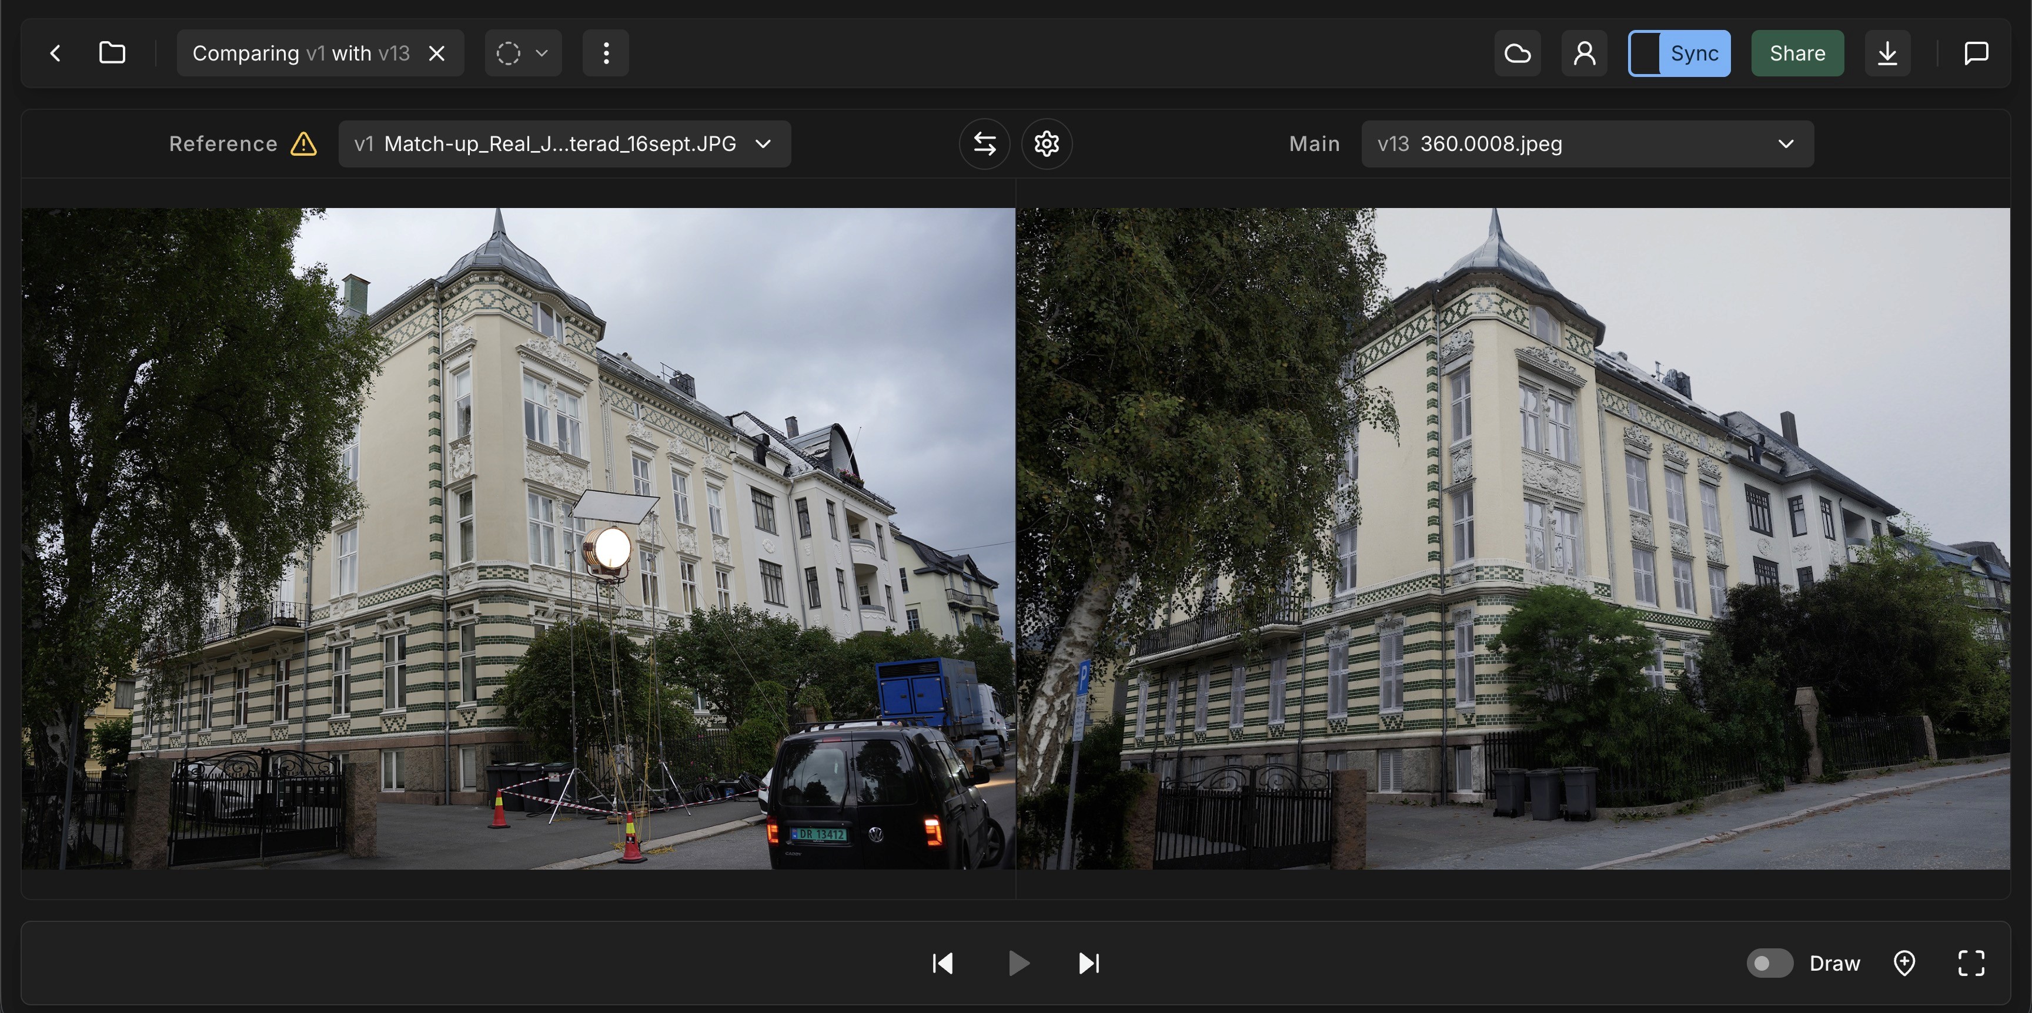2032x1013 pixels.
Task: Click the Main label
Action: coord(1314,143)
